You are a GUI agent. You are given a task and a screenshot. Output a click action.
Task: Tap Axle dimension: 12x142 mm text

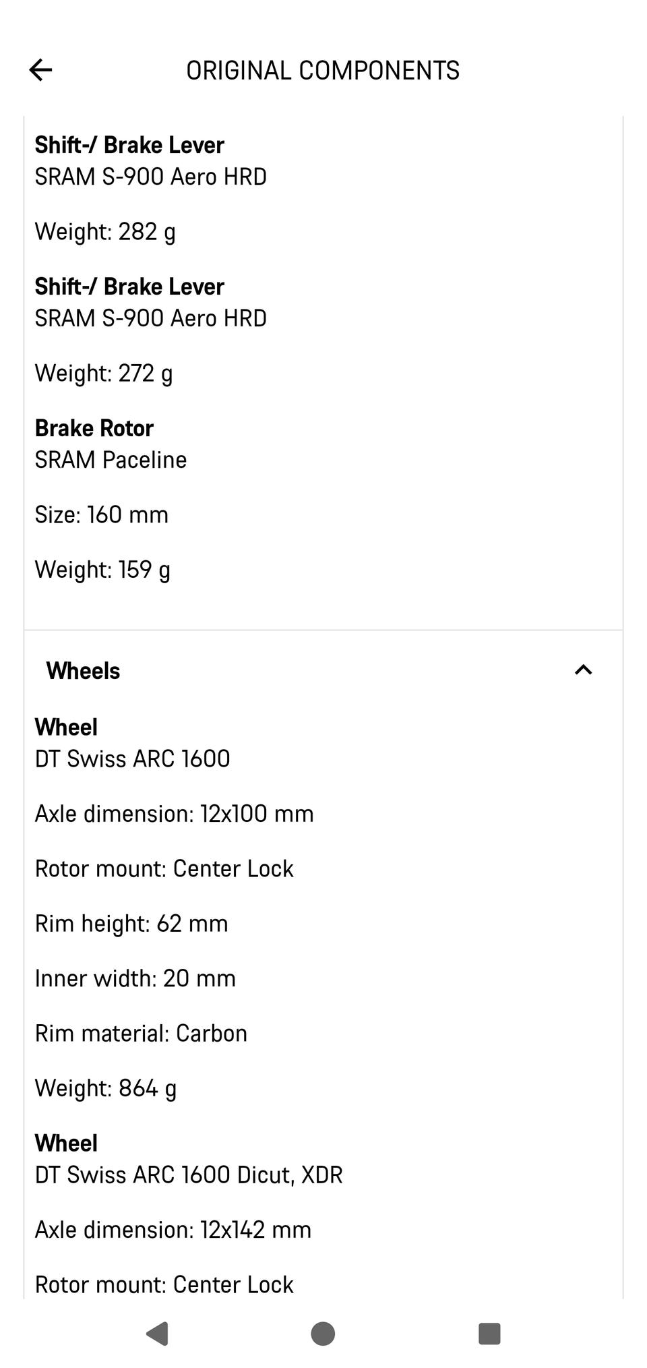click(x=173, y=1229)
